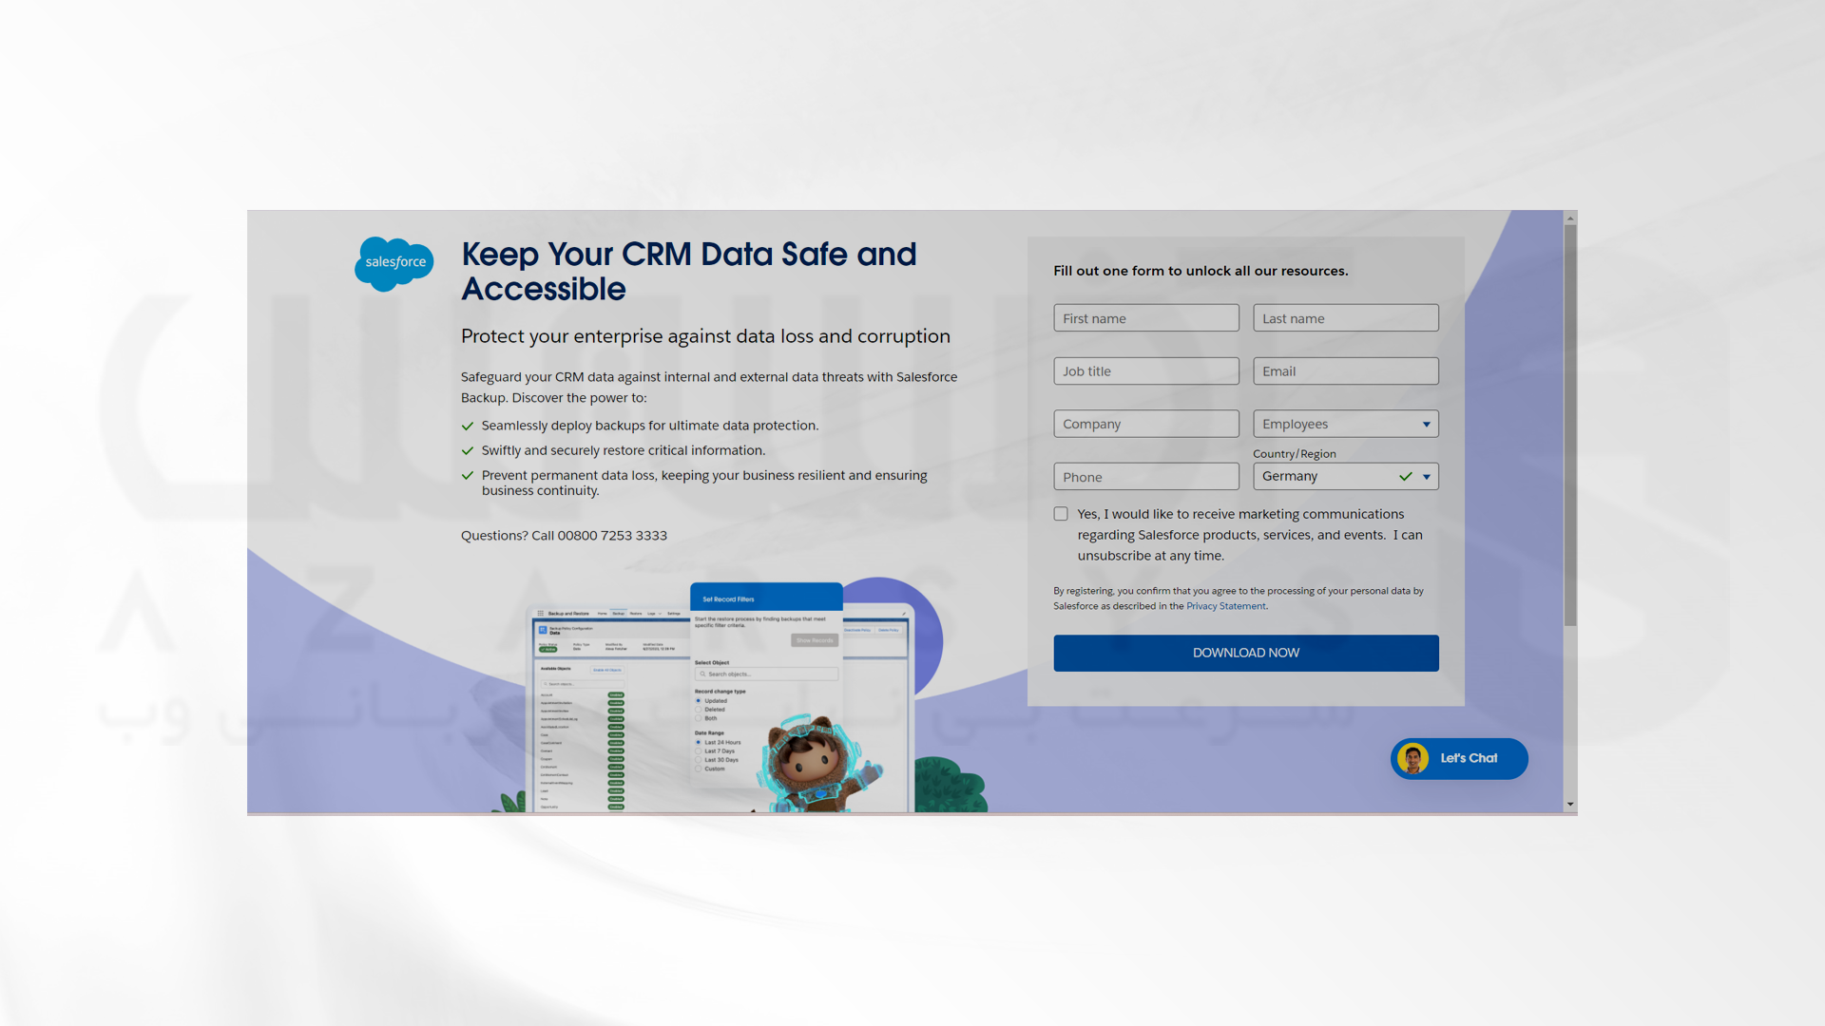Click the Salesforce cloud logo
The width and height of the screenshot is (1825, 1026).
(394, 263)
